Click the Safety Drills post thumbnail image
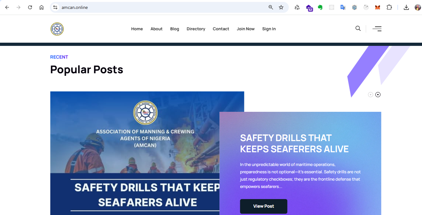This screenshot has height=215, width=422. click(x=134, y=153)
